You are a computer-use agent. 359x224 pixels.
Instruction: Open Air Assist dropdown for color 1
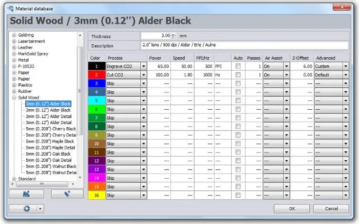(x=287, y=66)
